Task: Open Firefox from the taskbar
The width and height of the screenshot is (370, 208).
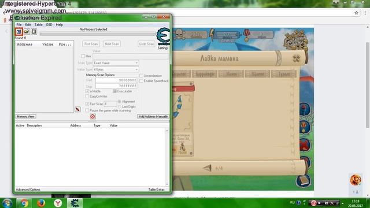Action: click(41, 203)
